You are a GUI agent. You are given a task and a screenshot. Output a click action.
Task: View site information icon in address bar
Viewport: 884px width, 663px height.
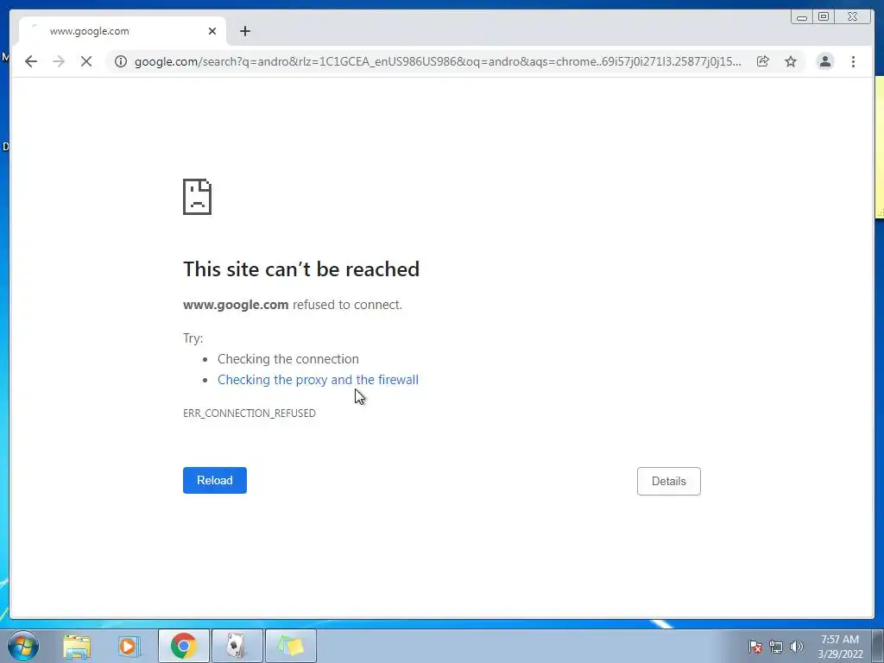tap(121, 61)
